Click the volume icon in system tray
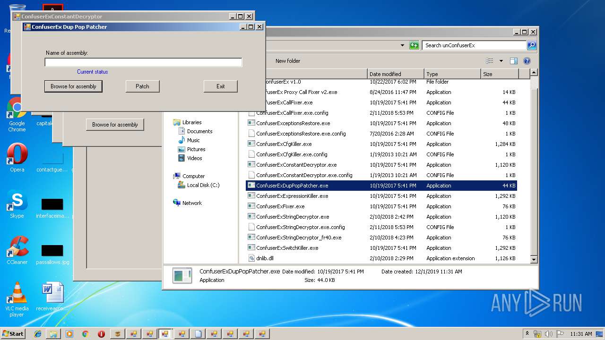 click(x=548, y=334)
